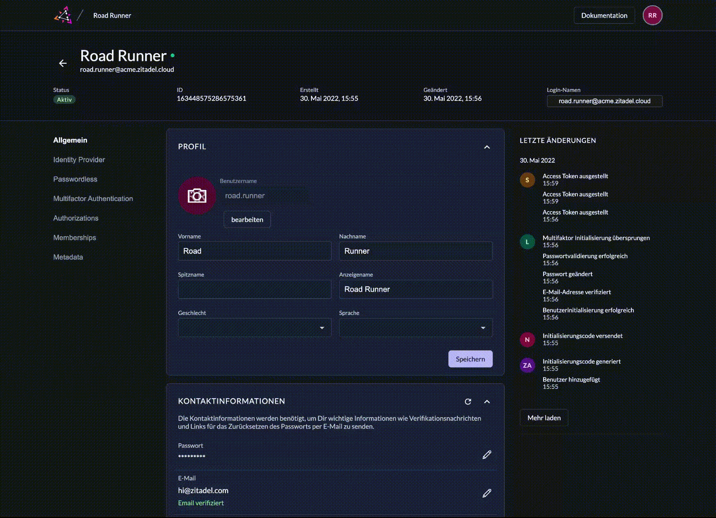Click the bearbeiten button under Benutzername
The image size is (716, 518).
(x=247, y=220)
